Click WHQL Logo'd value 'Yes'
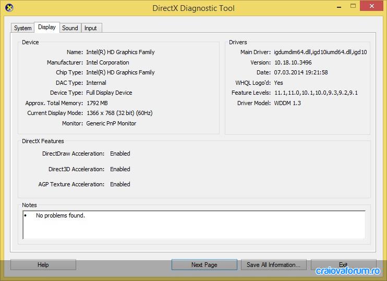 tap(279, 83)
